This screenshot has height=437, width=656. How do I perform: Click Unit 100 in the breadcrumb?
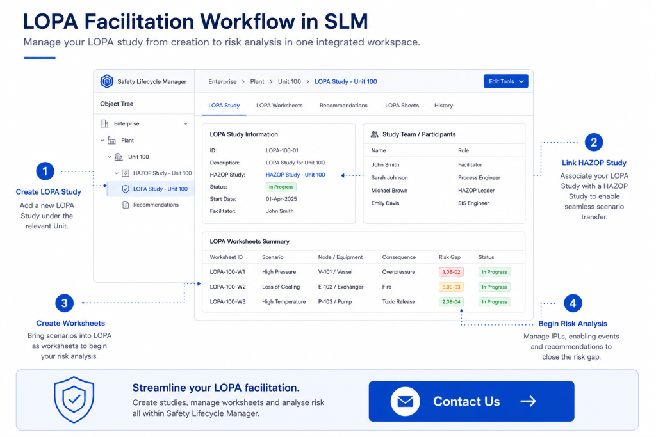pos(289,81)
